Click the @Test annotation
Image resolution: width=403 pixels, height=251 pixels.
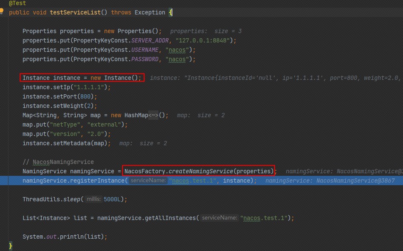pos(17,3)
